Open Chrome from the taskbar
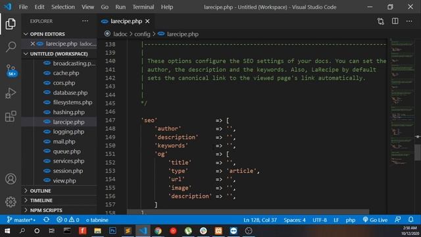The image size is (421, 237). [158, 231]
